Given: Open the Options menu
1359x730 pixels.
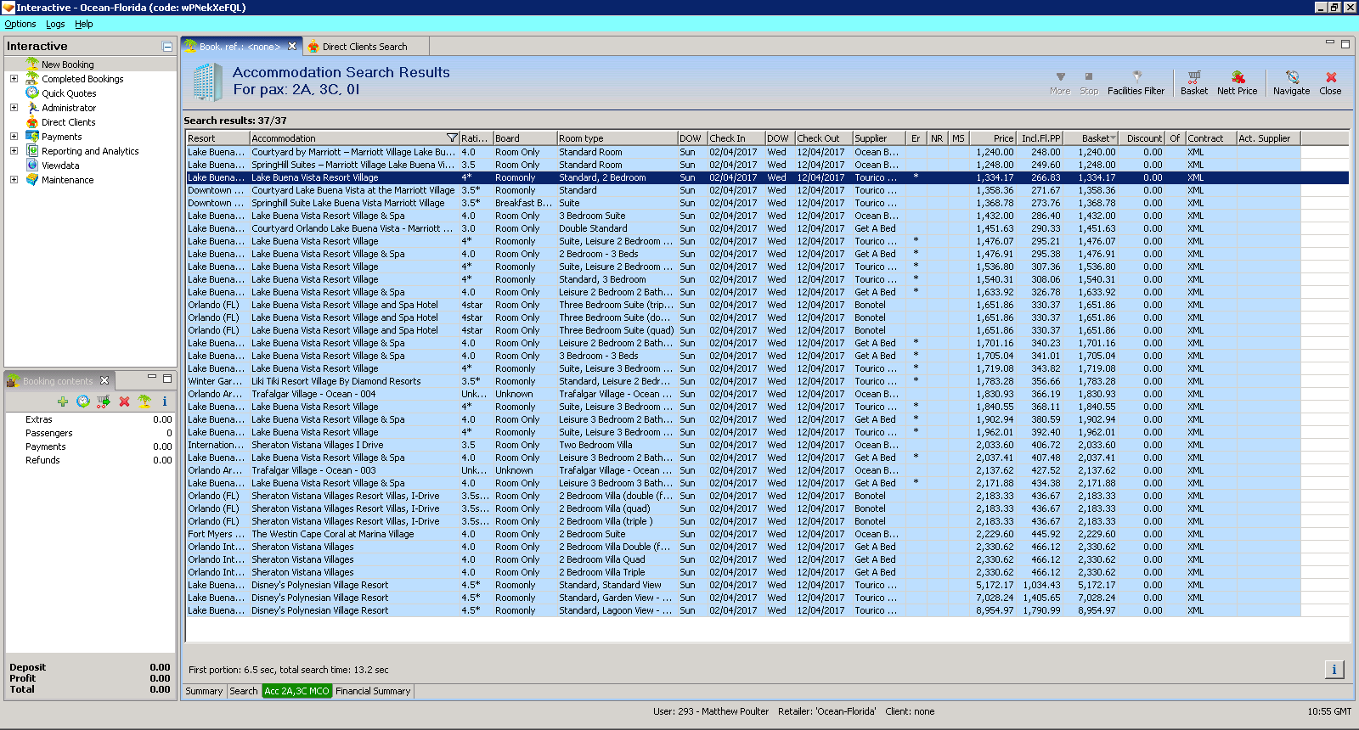Looking at the screenshot, I should pyautogui.click(x=20, y=24).
